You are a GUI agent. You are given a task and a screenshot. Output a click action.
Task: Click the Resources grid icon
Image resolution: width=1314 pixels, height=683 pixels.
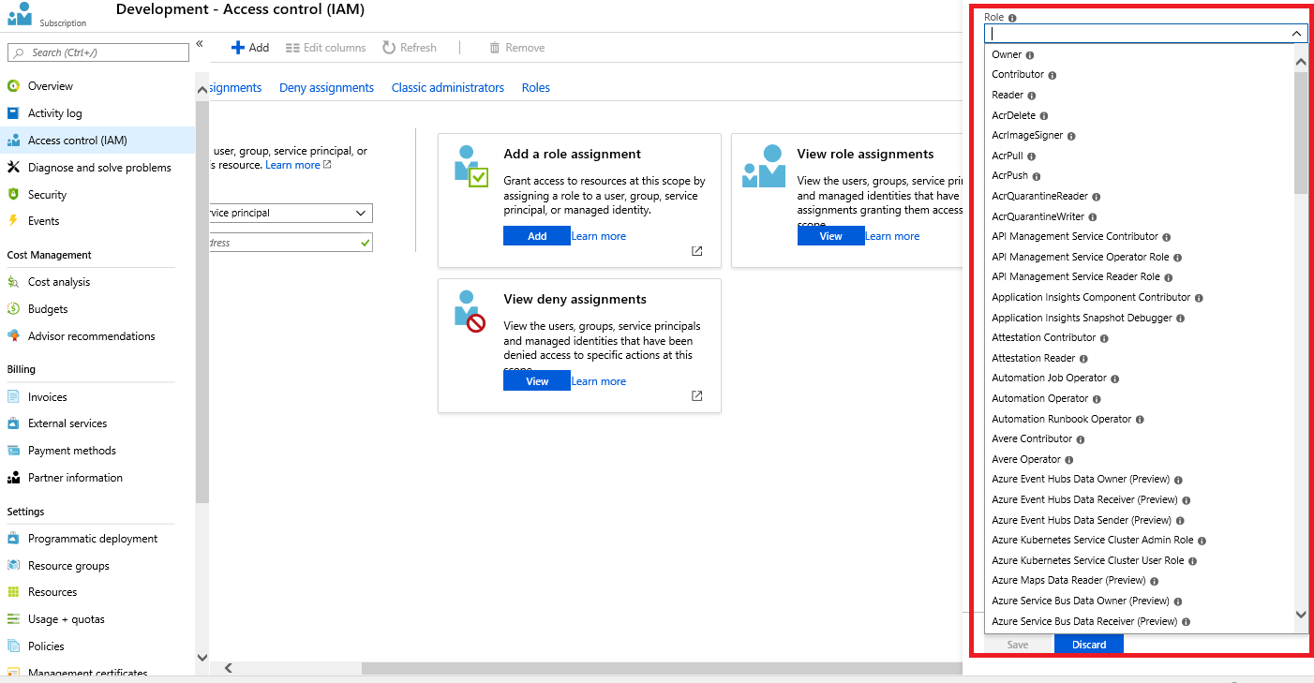tap(13, 592)
